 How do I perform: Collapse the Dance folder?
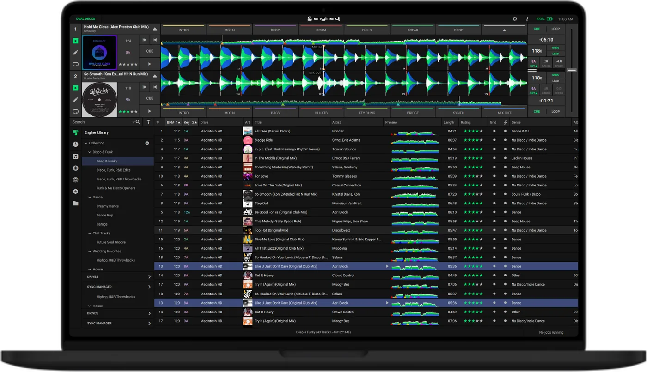click(x=90, y=198)
